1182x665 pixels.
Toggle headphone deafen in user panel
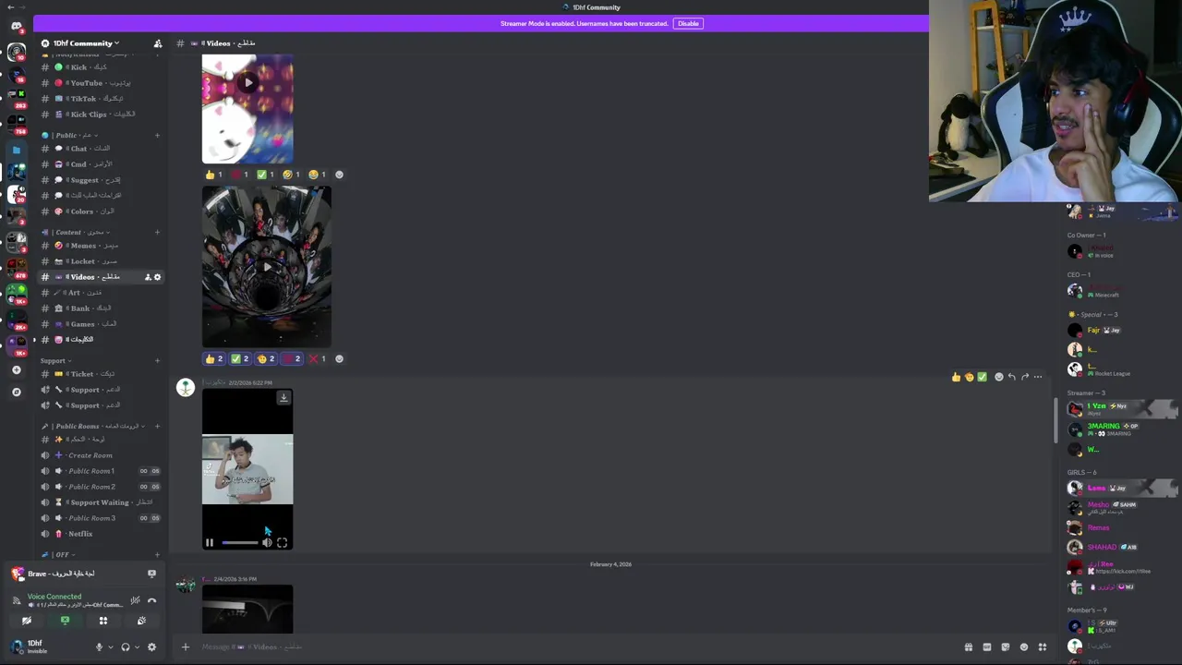[126, 647]
